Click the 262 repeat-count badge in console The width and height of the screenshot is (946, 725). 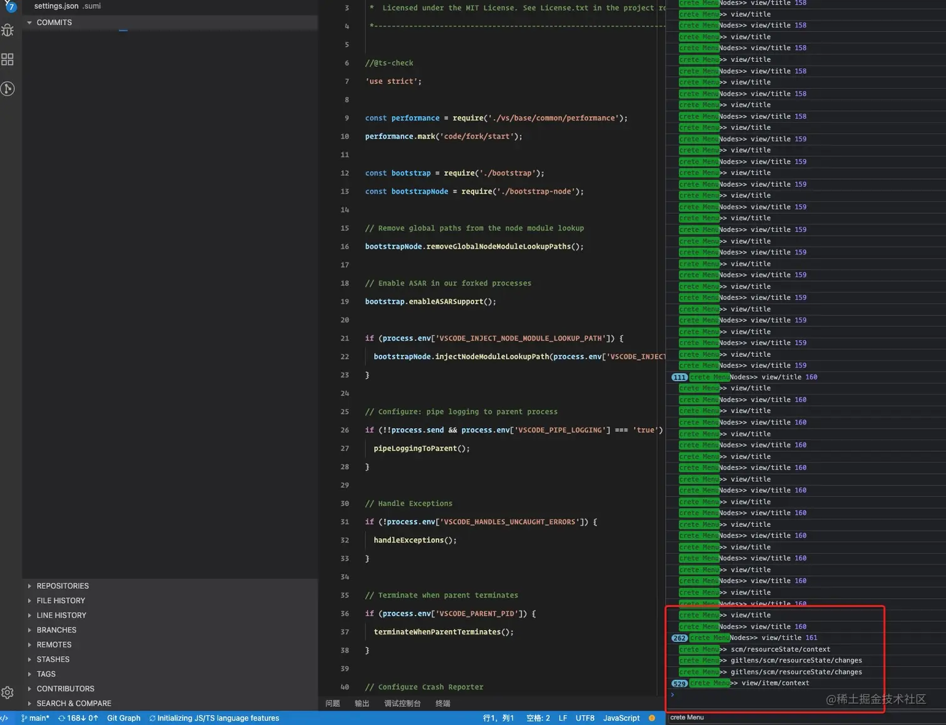point(679,638)
